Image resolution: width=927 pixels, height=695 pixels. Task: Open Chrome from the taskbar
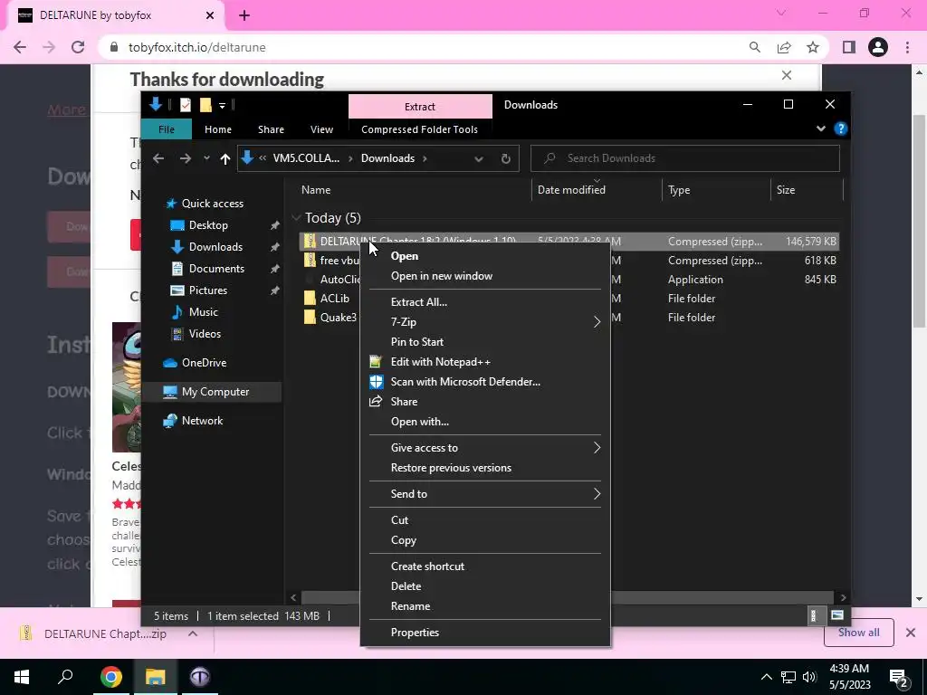tap(111, 677)
